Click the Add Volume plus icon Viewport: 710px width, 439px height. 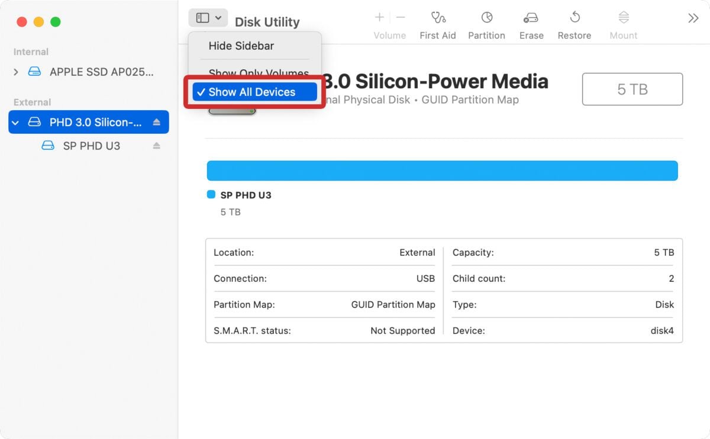(379, 18)
